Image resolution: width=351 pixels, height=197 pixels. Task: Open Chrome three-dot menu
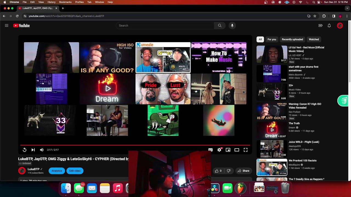pos(347,16)
